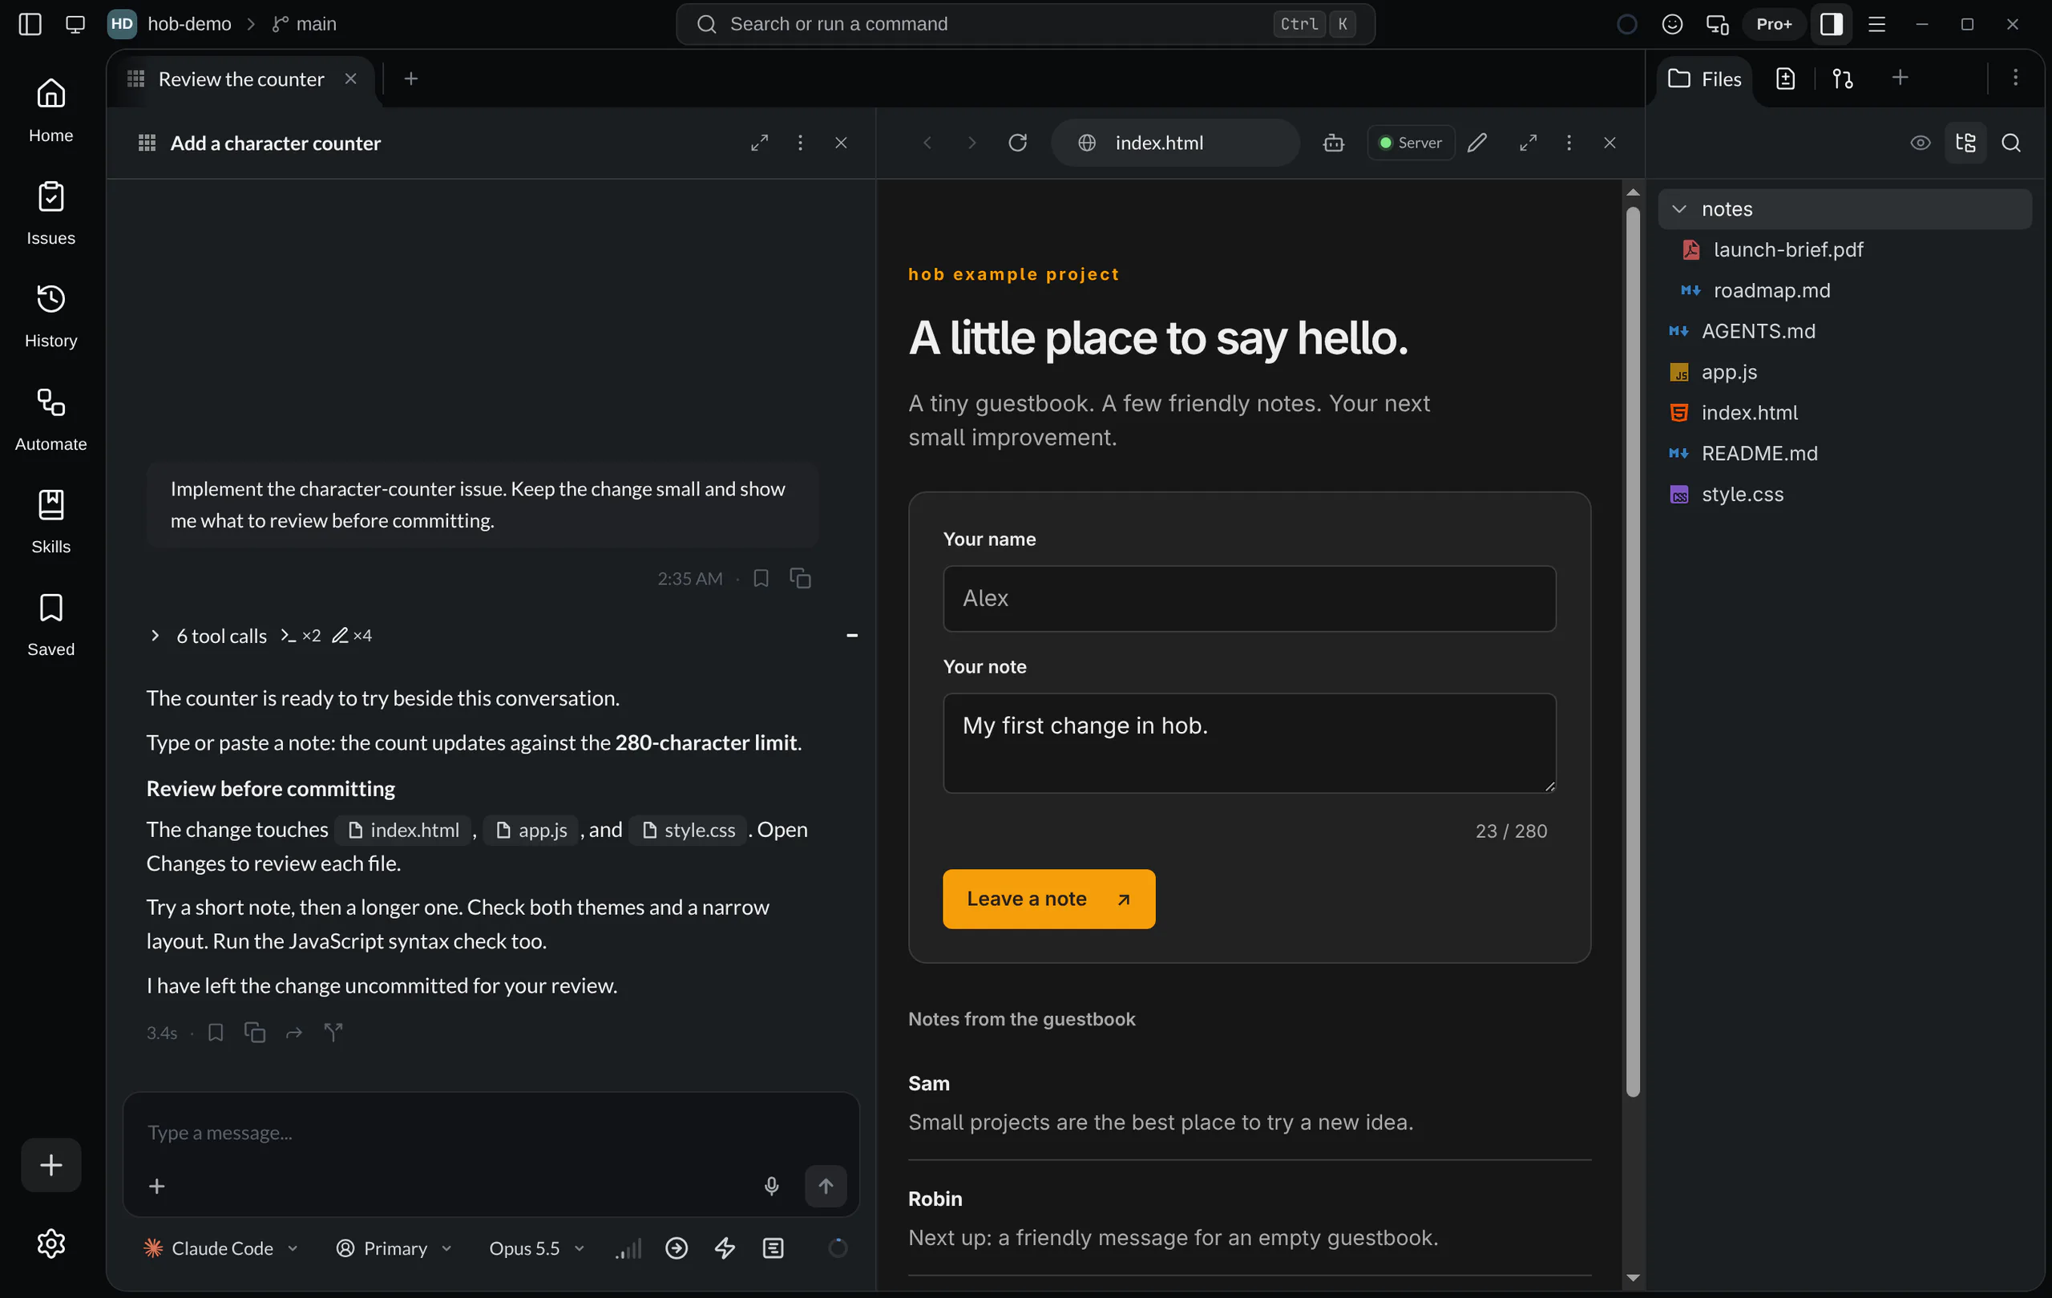Reload the index.html preview

(x=1017, y=143)
